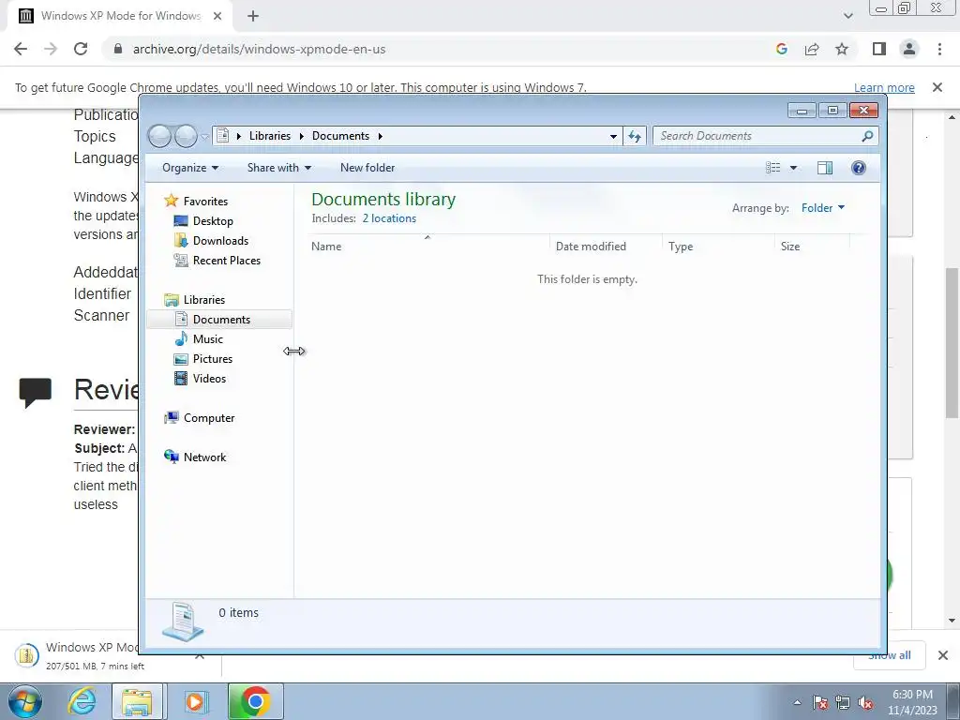Show hidden tray icons arrow

(797, 702)
